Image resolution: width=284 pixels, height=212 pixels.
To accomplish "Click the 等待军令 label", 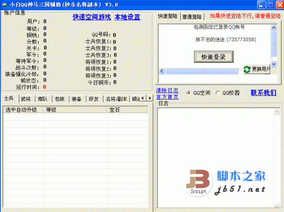I will point(27,61).
